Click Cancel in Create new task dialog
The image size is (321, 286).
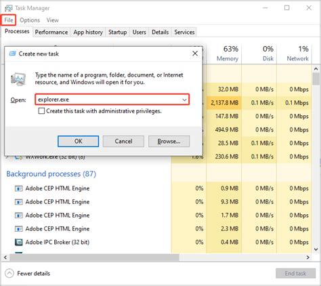[123, 141]
